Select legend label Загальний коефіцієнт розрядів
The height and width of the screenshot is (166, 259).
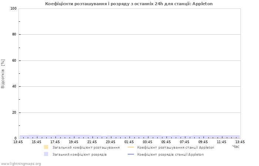[x=80, y=154]
